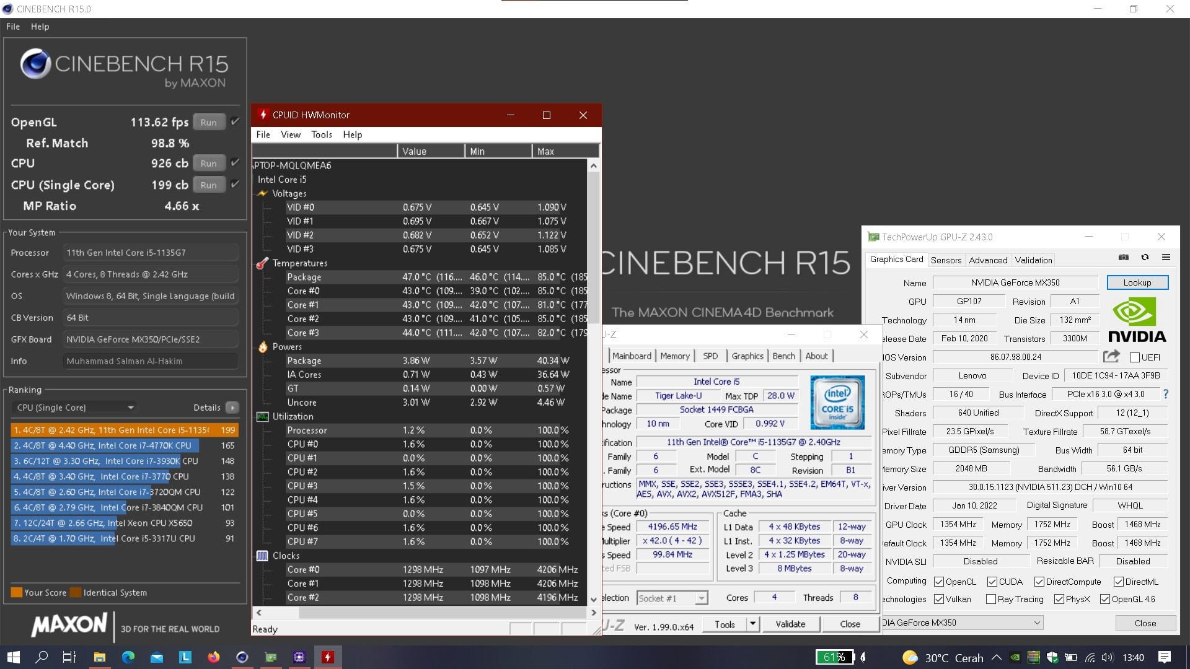Collapse the Voltages node in HWMonitor
The width and height of the screenshot is (1190, 669).
click(x=263, y=193)
